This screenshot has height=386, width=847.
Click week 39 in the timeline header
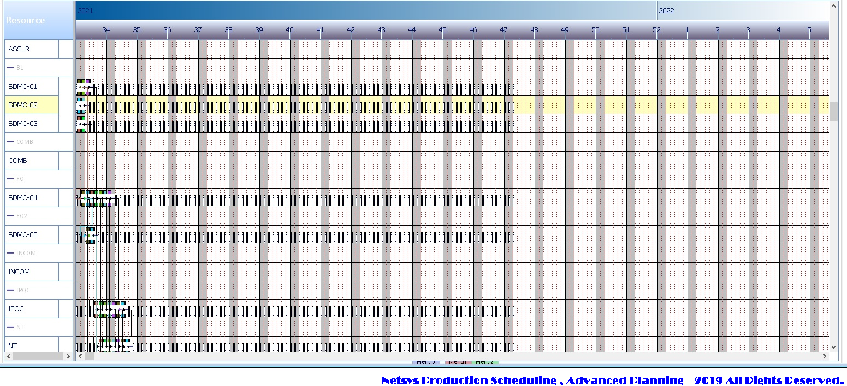(x=259, y=30)
